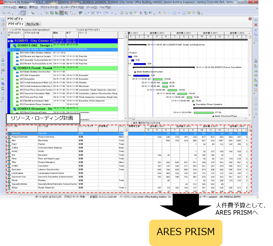The height and width of the screenshot is (246, 273).
Task: Toggle the Activity Table view icon
Action: [18, 13]
